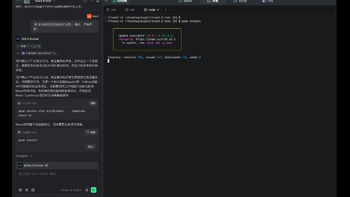Click the terminal button on pnpm create vite card
350x197 pixels.
(93, 103)
